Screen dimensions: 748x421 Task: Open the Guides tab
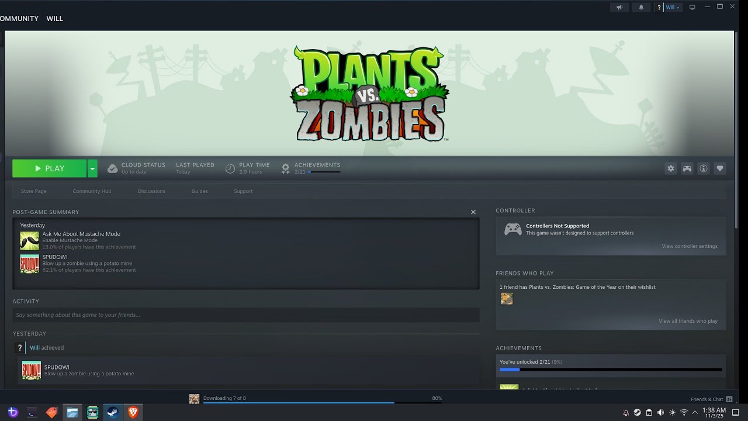click(199, 191)
